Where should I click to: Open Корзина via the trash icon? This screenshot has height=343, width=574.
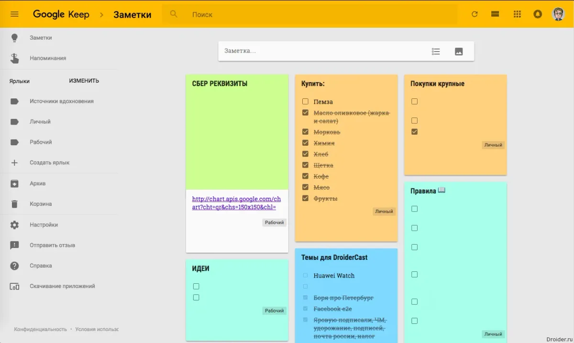coord(14,204)
